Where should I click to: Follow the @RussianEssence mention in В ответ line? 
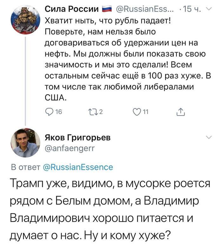click(77, 167)
